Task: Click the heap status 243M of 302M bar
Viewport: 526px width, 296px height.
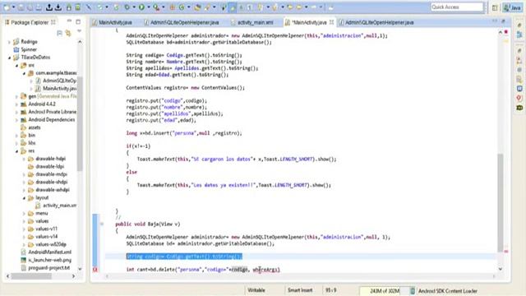Action: tap(385, 290)
